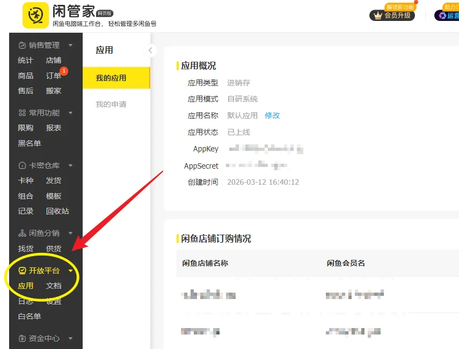Select the 组合 menu item

[x=25, y=196]
